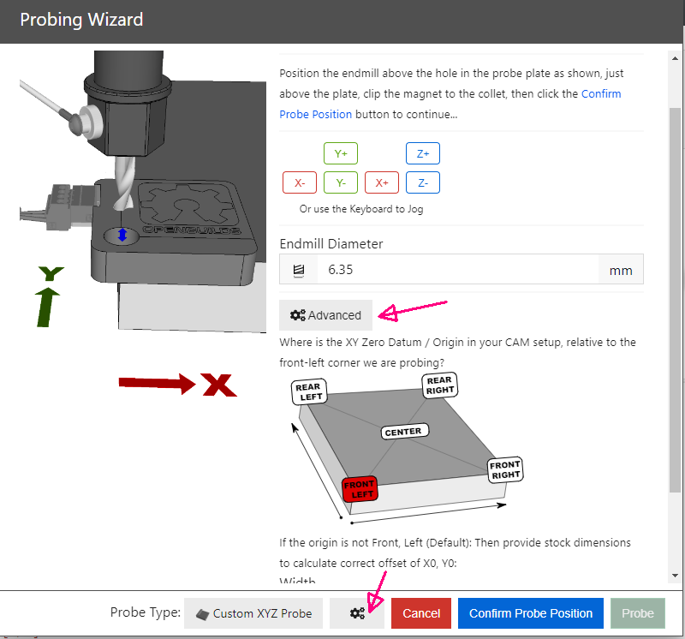Screen dimensions: 685x639
Task: Expand the Advanced options section
Action: click(325, 315)
